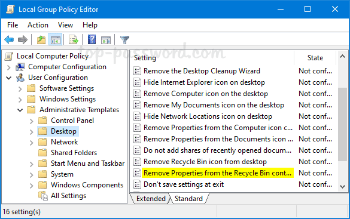Select Remove Properties from the Documents icon setting
Viewport: 350px width, 219px height.
click(218, 139)
